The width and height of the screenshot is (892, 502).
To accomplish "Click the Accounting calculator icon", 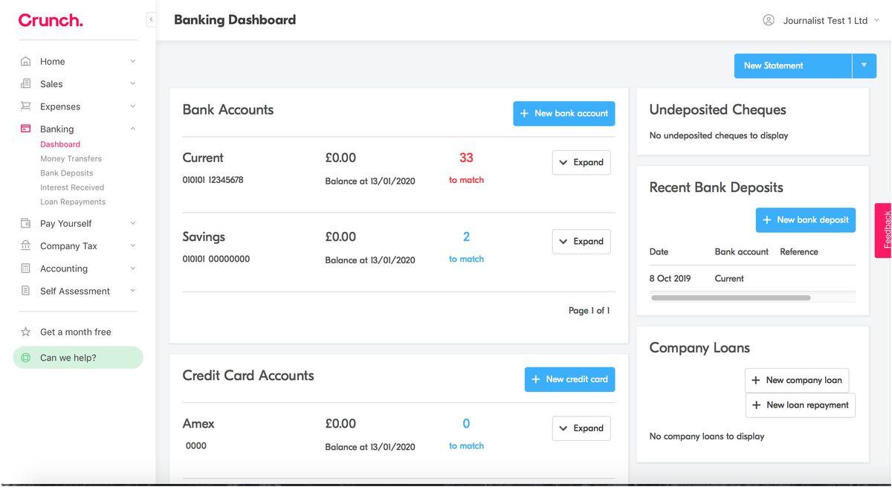I will coord(26,268).
